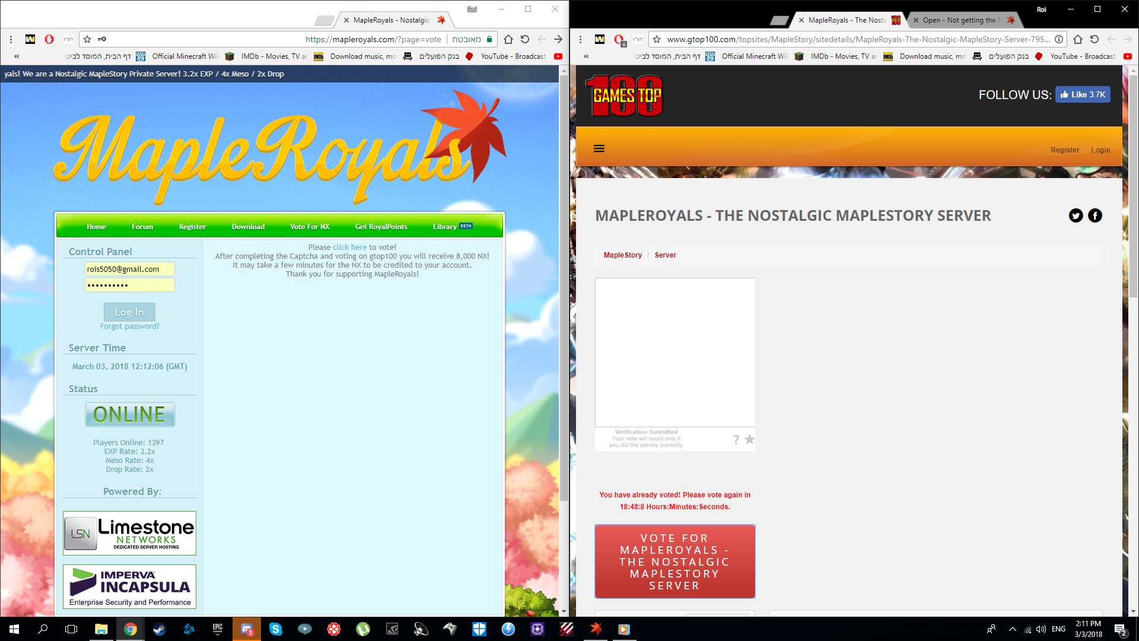
Task: Reload the mapleroyals.com vote page
Action: click(525, 39)
